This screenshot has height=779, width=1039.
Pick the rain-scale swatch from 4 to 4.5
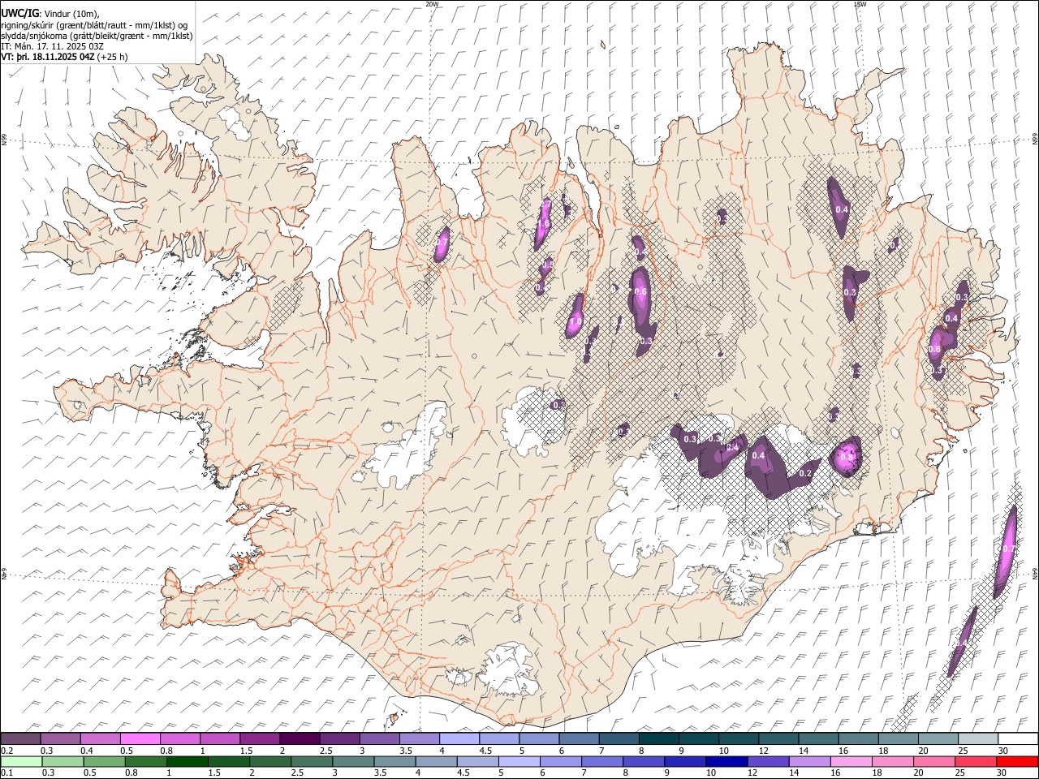pos(437,762)
